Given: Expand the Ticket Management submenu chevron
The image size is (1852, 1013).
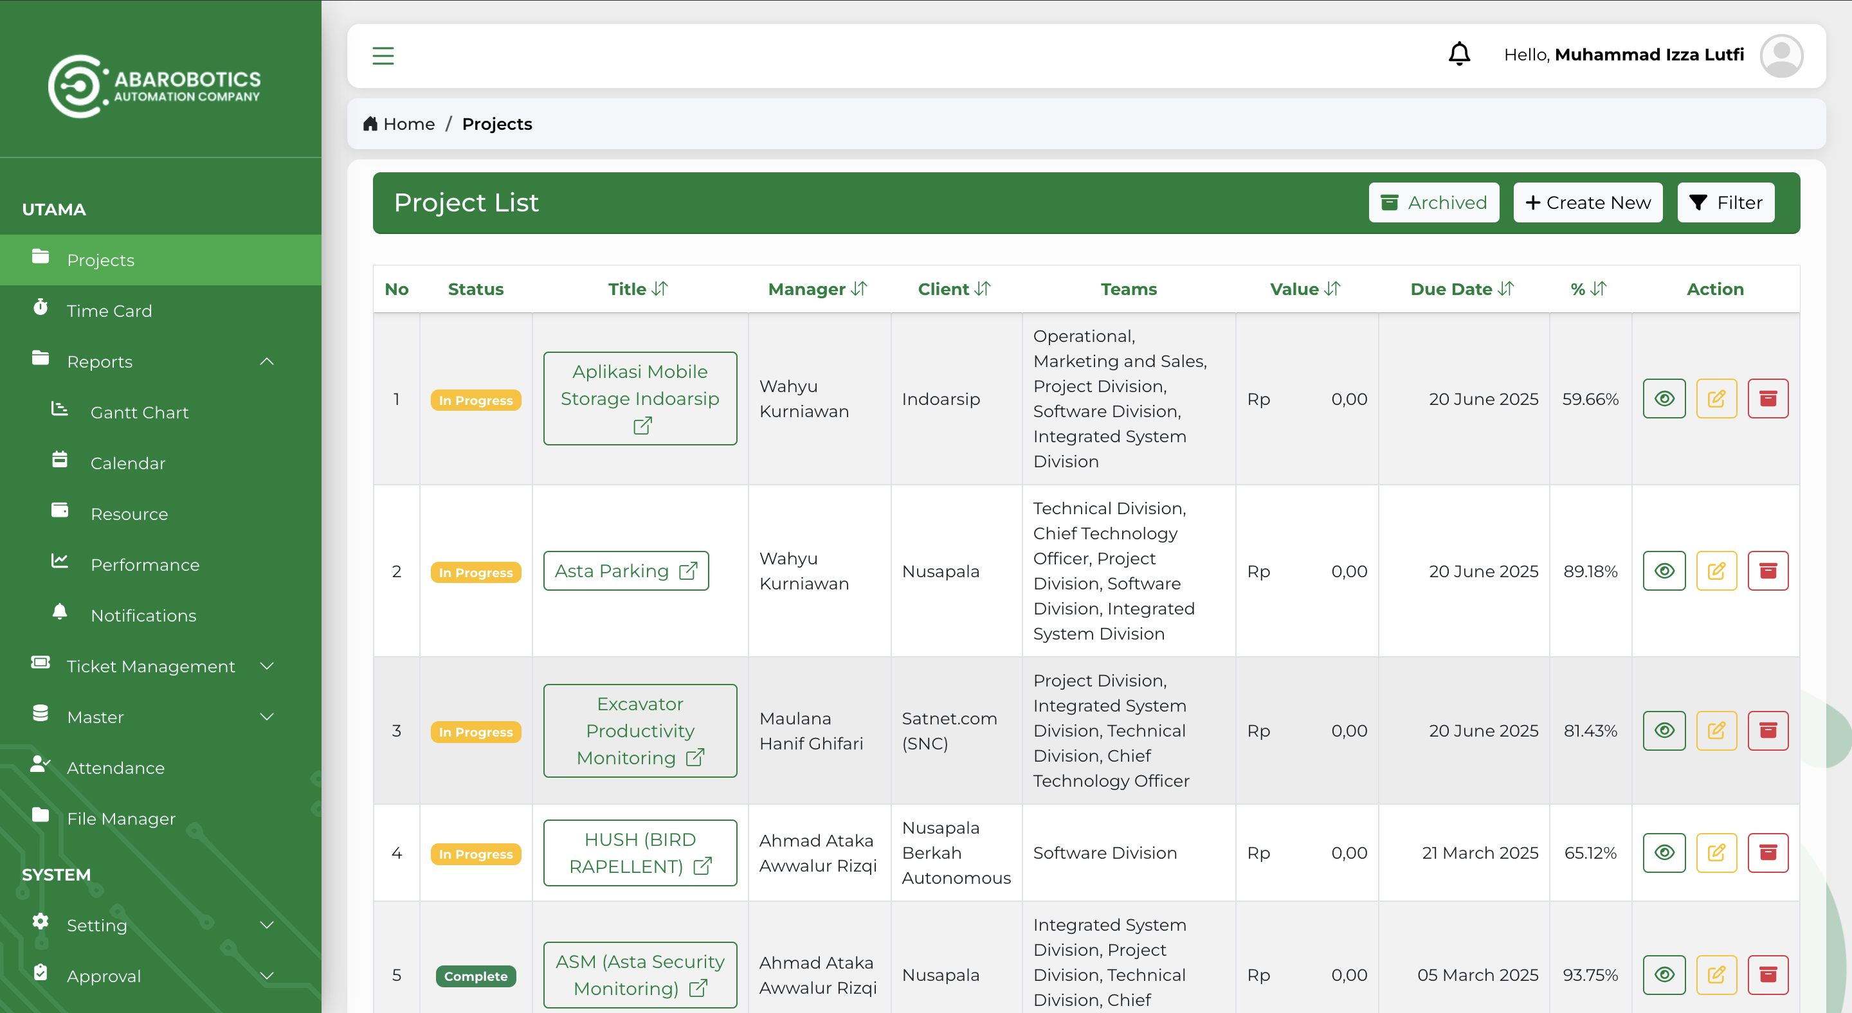Looking at the screenshot, I should tap(267, 666).
